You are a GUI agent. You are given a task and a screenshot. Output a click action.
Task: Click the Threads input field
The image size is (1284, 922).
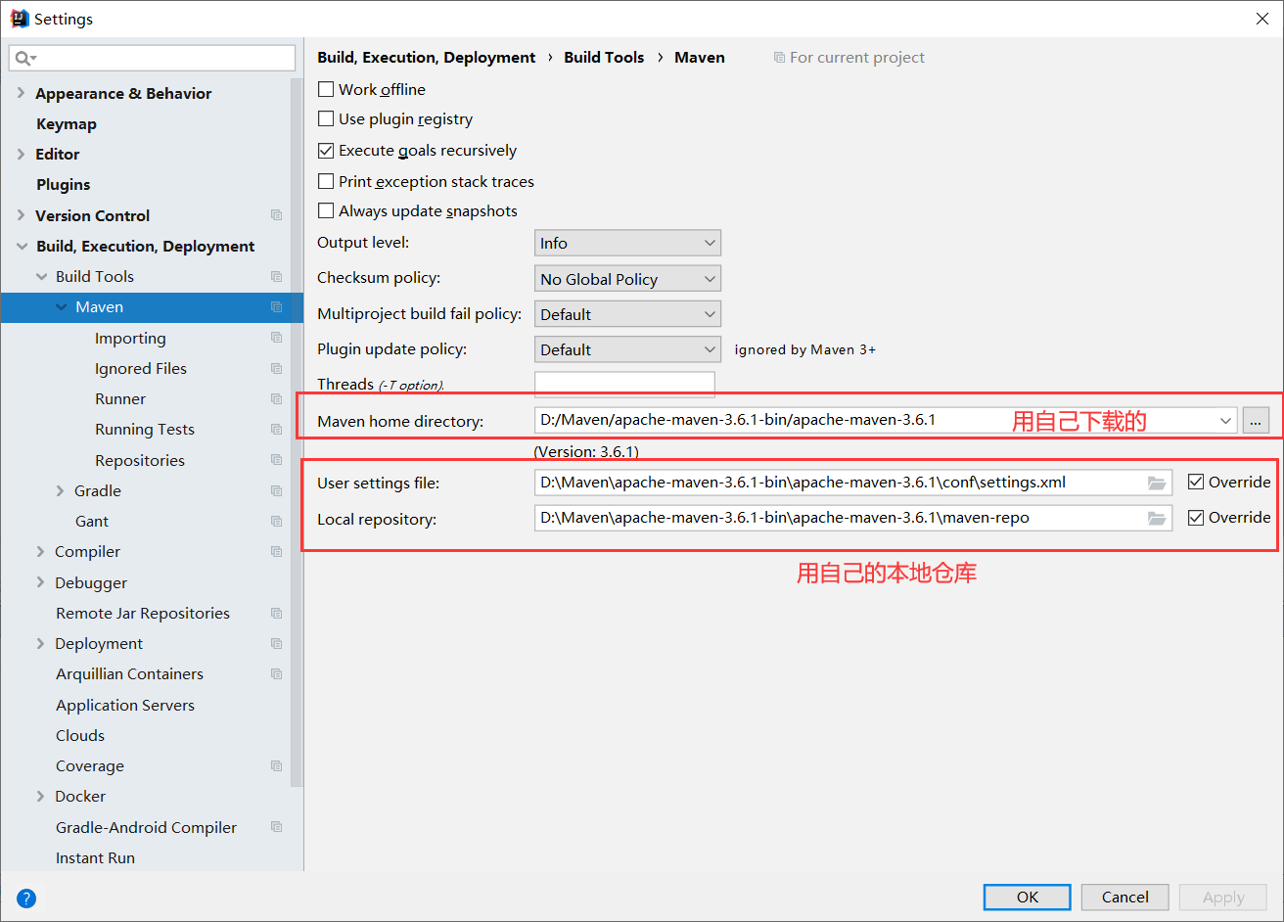pos(624,385)
